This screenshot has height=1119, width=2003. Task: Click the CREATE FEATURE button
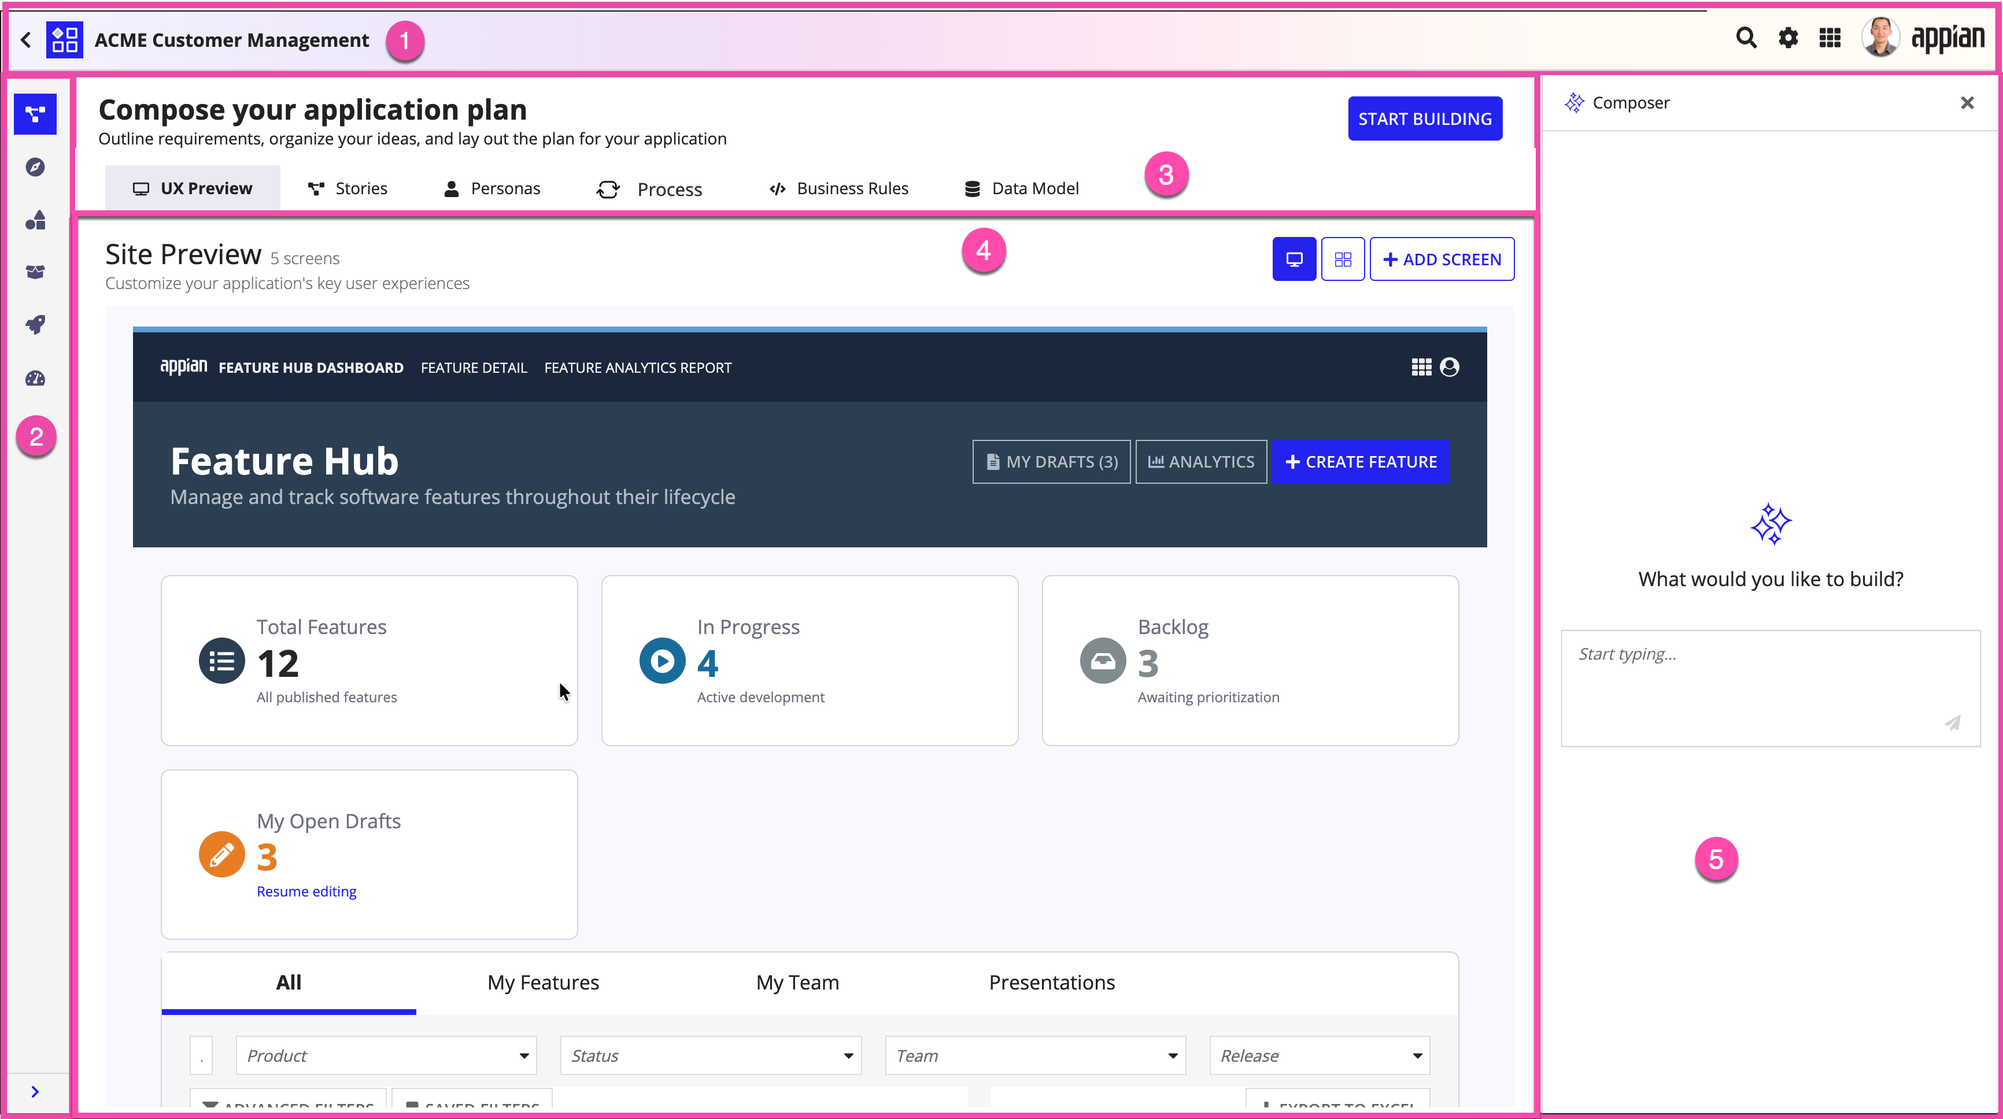(x=1361, y=462)
